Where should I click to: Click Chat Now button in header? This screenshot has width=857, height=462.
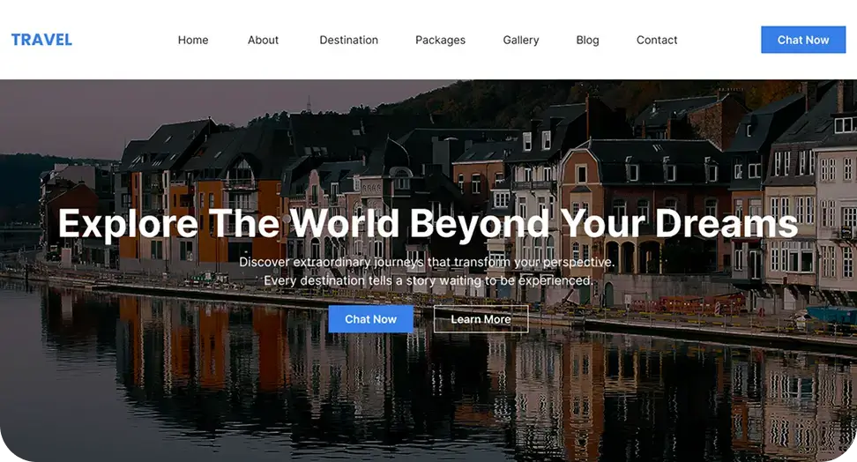pos(803,40)
